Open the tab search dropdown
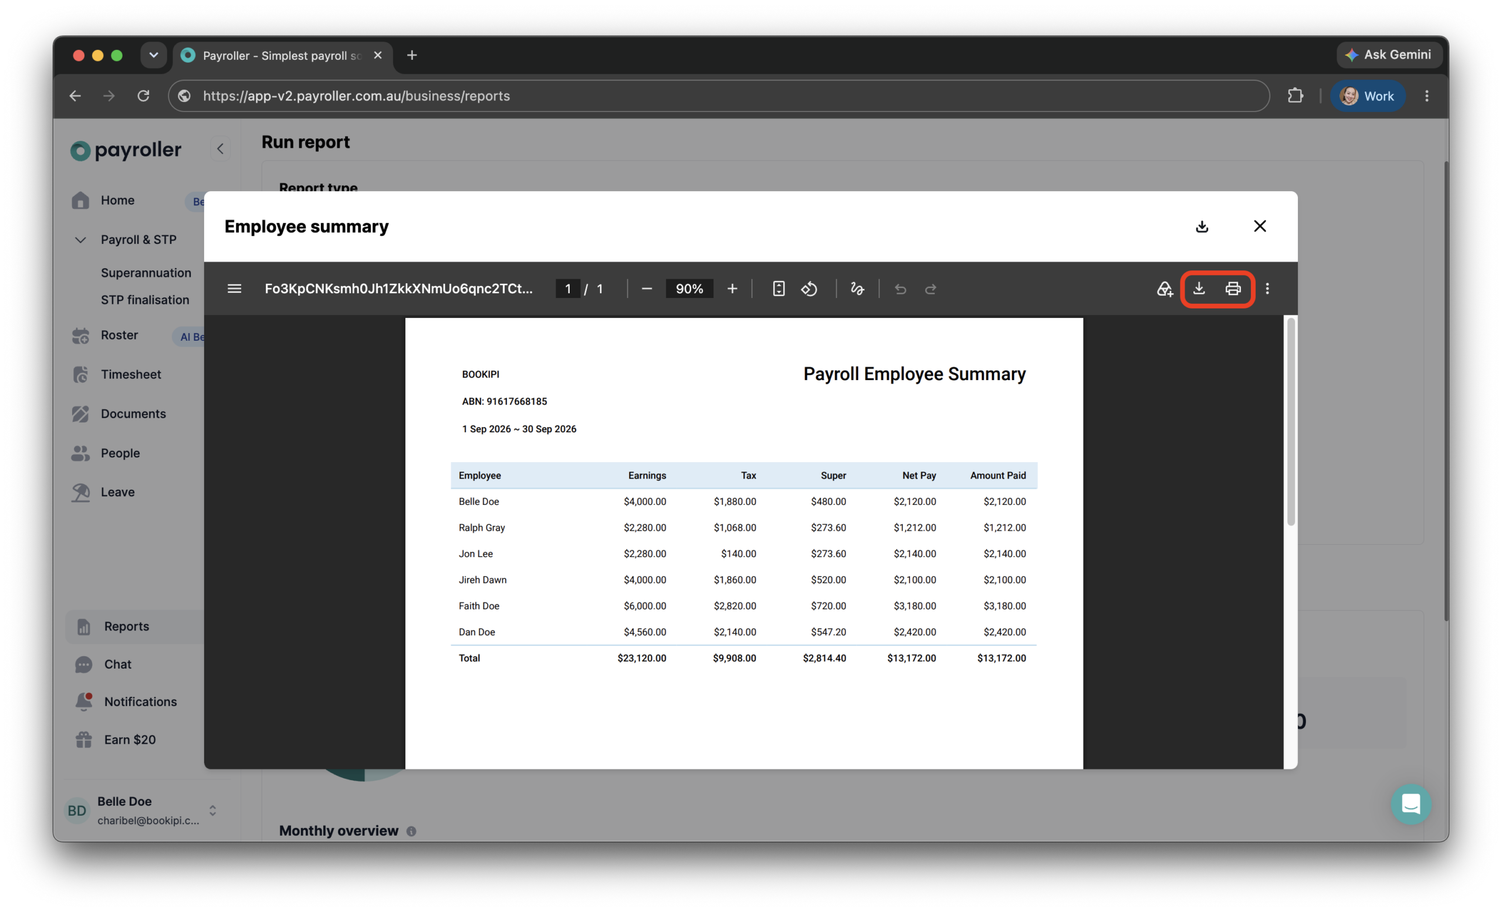Screen dimensions: 1502x912 [x=153, y=56]
